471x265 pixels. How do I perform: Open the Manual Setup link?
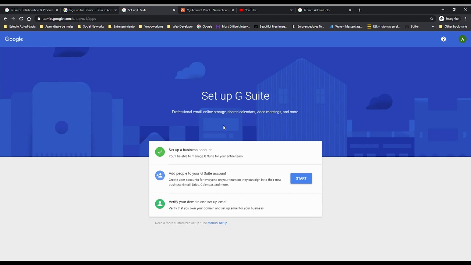tap(217, 223)
